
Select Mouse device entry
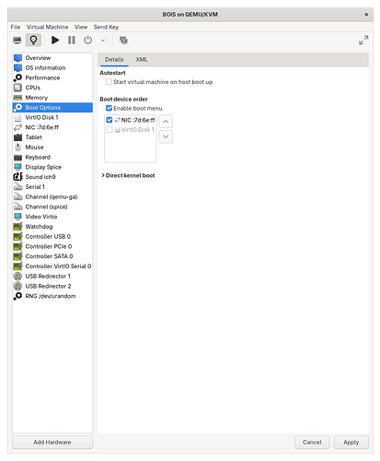pyautogui.click(x=52, y=148)
